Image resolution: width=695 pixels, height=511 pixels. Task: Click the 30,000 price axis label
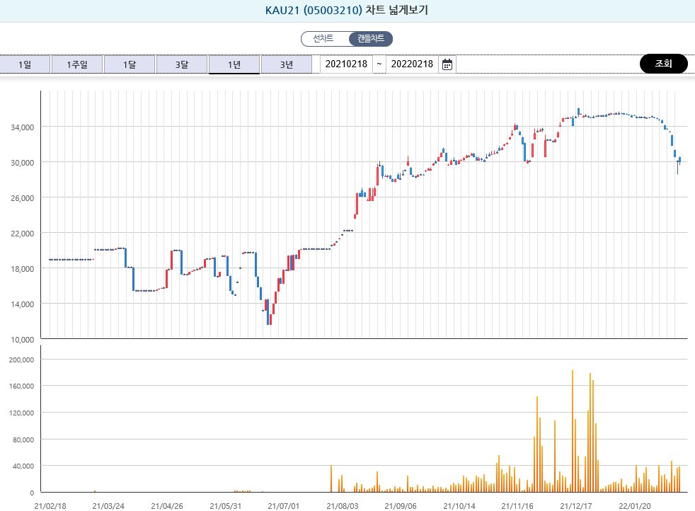(x=22, y=163)
